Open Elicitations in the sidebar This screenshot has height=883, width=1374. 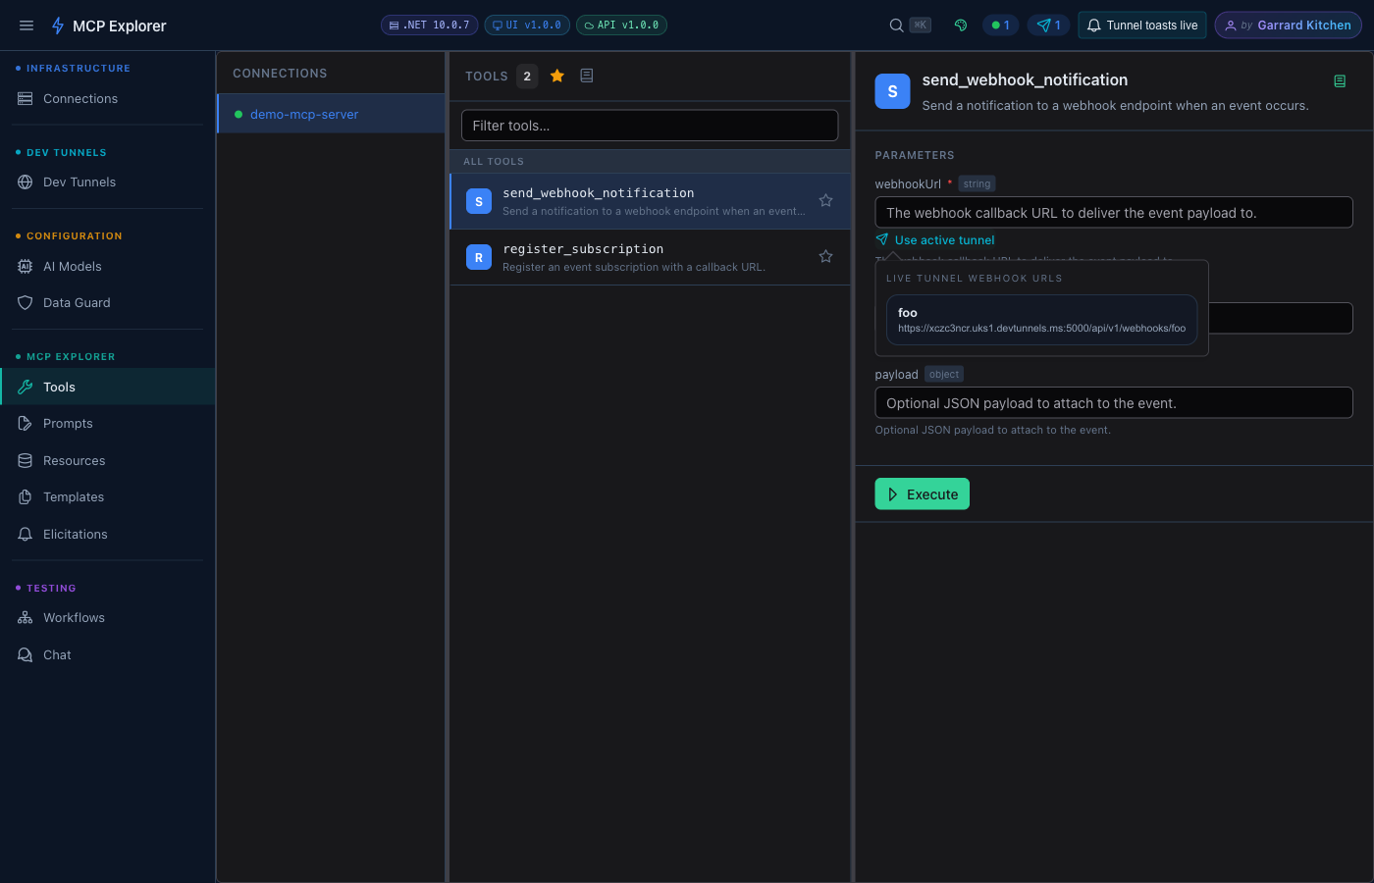coord(108,534)
